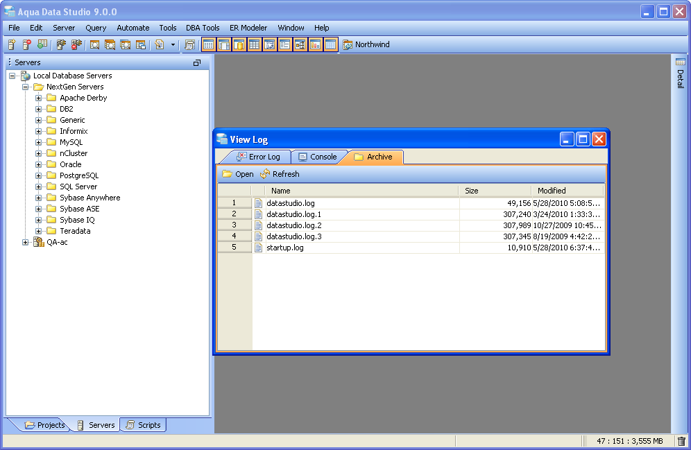Switch to the Error Log tab
This screenshot has width=691, height=450.
(258, 157)
